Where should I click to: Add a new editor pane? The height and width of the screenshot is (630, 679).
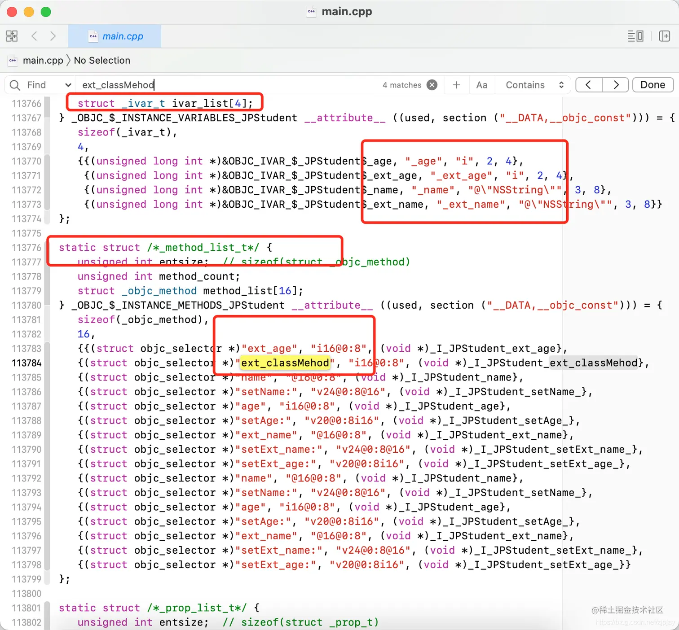point(665,36)
